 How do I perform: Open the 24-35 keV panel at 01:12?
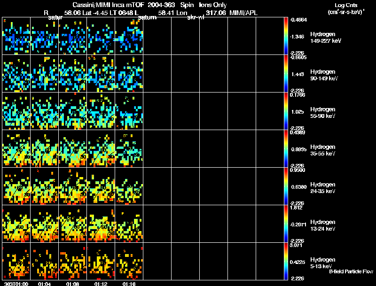101,186
